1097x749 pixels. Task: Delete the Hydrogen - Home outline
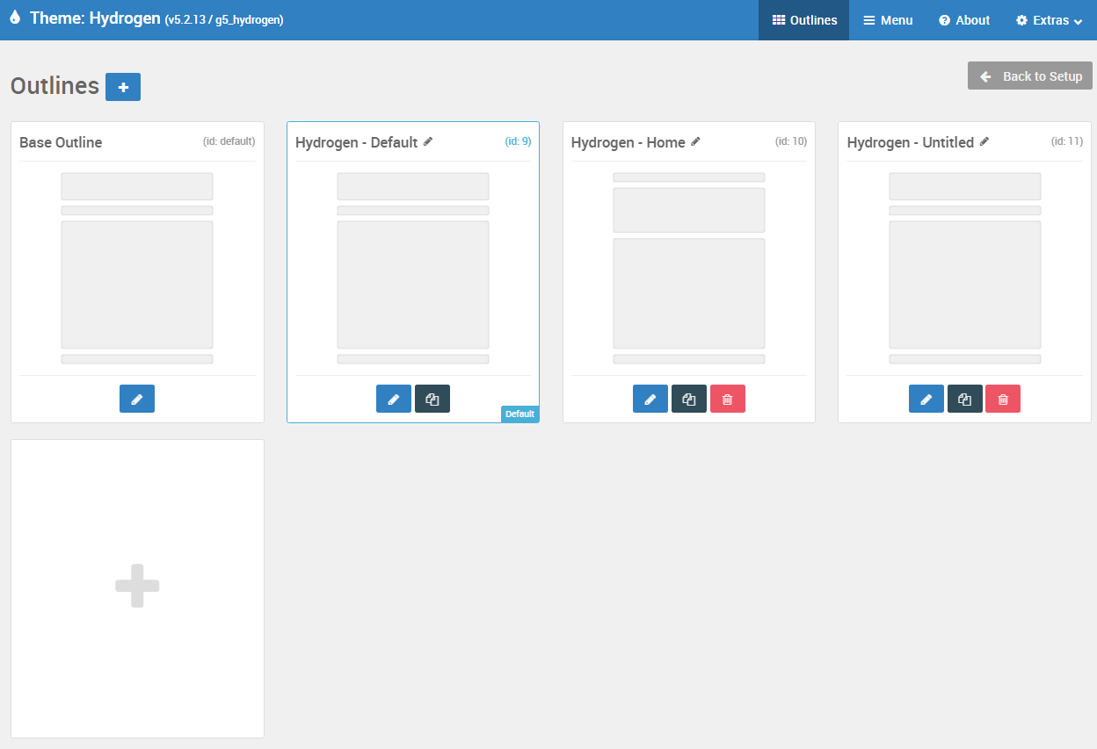[x=728, y=399]
